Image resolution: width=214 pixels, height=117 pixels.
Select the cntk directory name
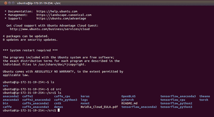(58, 103)
